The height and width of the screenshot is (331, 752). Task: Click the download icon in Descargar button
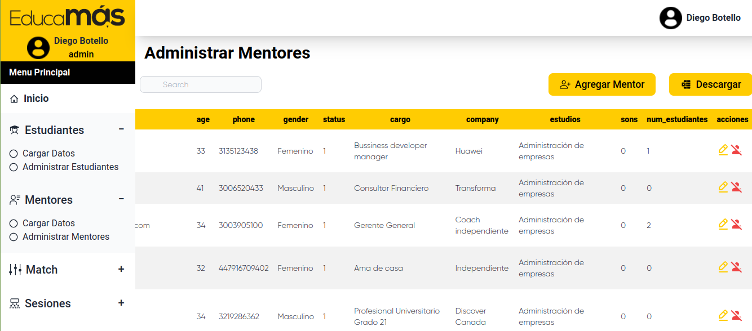(x=687, y=84)
